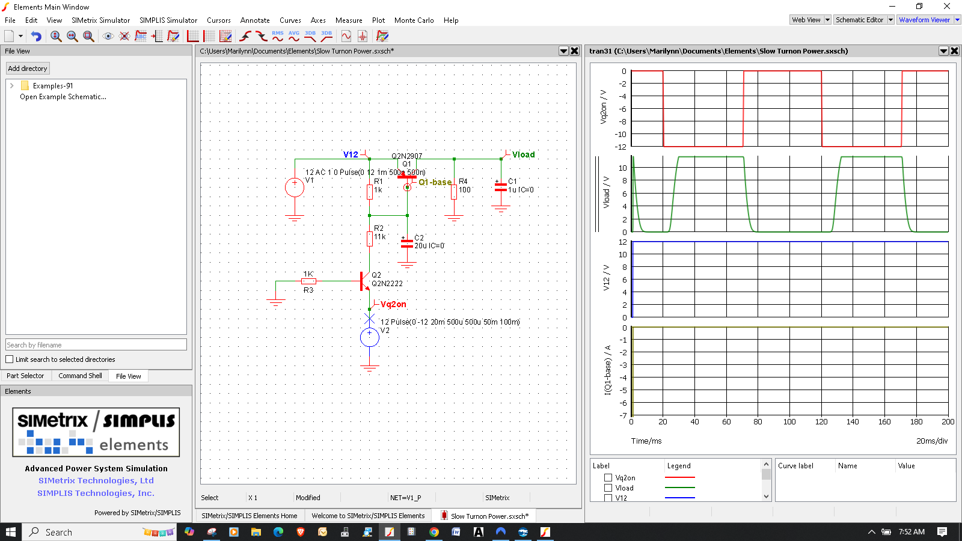Click the legend list scroll down arrow

tap(766, 497)
